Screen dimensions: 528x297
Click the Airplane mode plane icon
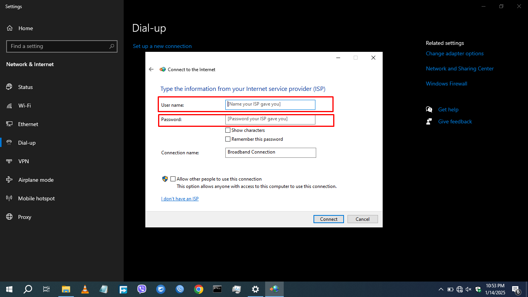click(x=9, y=180)
